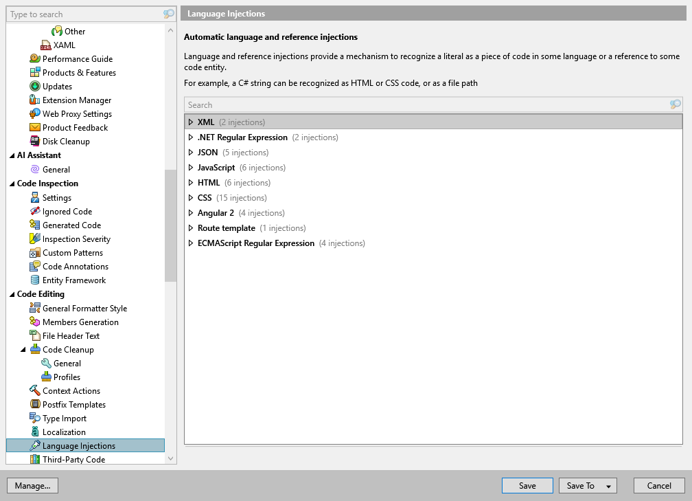Select the Product Feedback envelope icon
This screenshot has width=692, height=501.
[x=34, y=127]
